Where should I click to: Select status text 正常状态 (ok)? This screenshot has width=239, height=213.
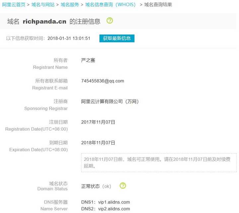(x=96, y=186)
